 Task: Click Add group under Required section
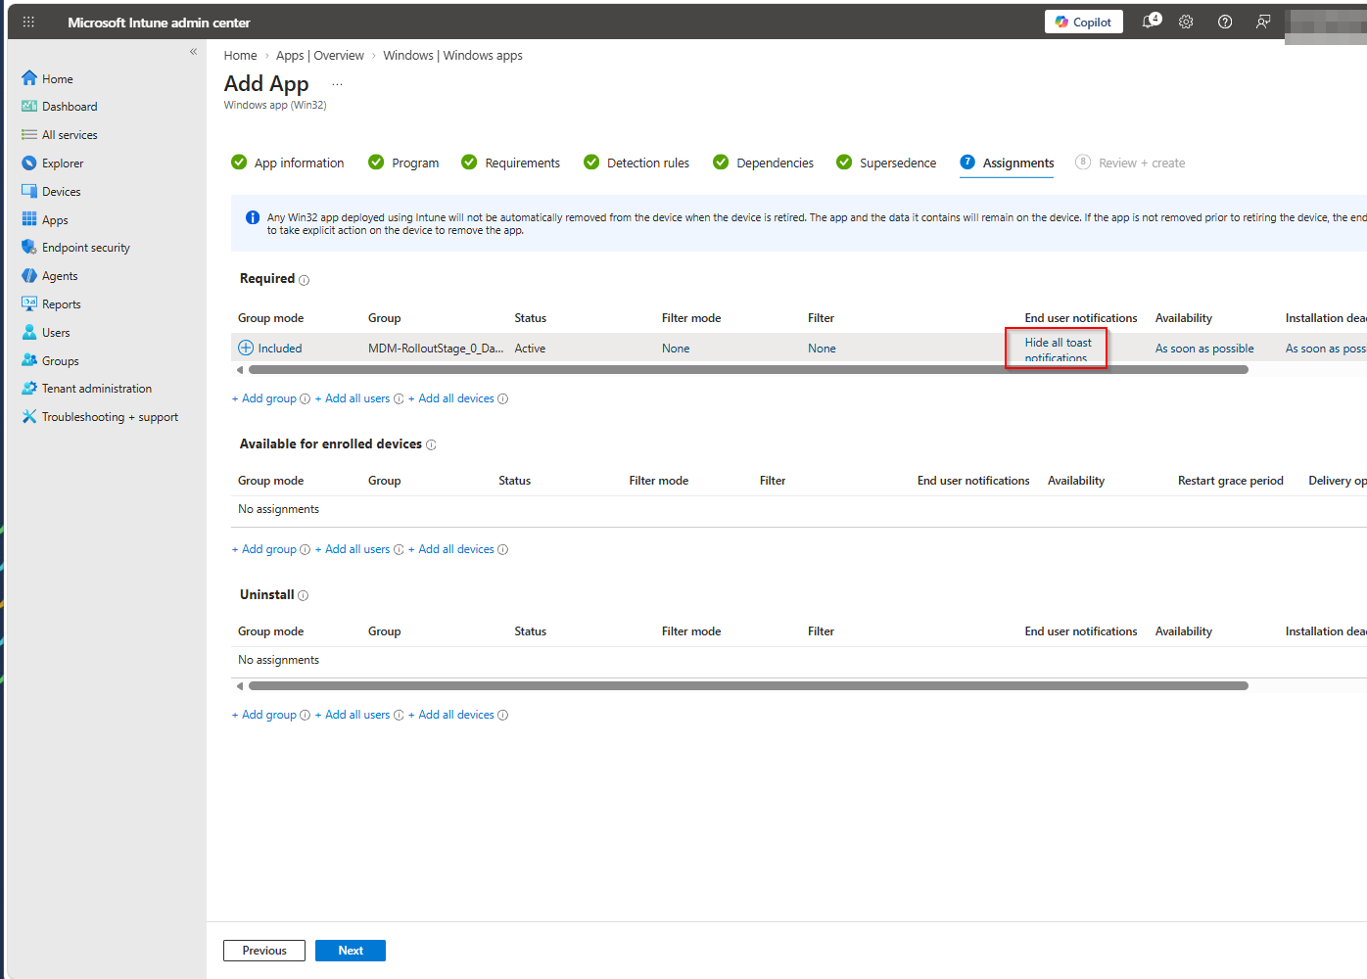[x=264, y=398]
